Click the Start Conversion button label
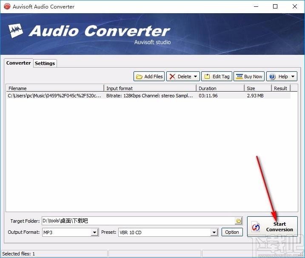 [279, 227]
